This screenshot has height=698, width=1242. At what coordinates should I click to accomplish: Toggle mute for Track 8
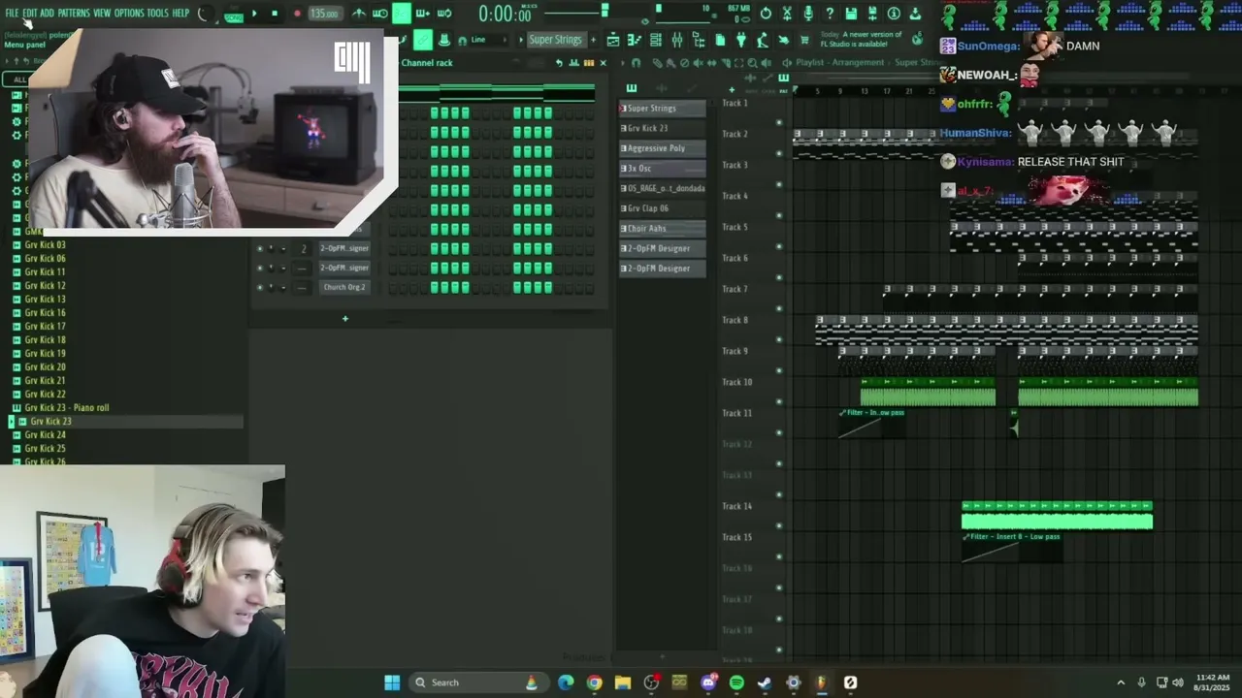coord(778,338)
